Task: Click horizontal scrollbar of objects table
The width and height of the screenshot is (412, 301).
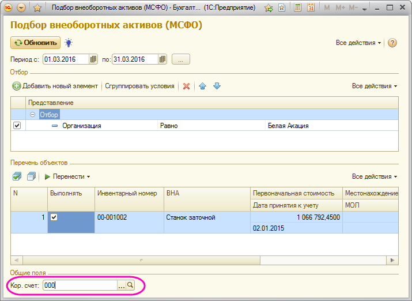Action: point(173,259)
